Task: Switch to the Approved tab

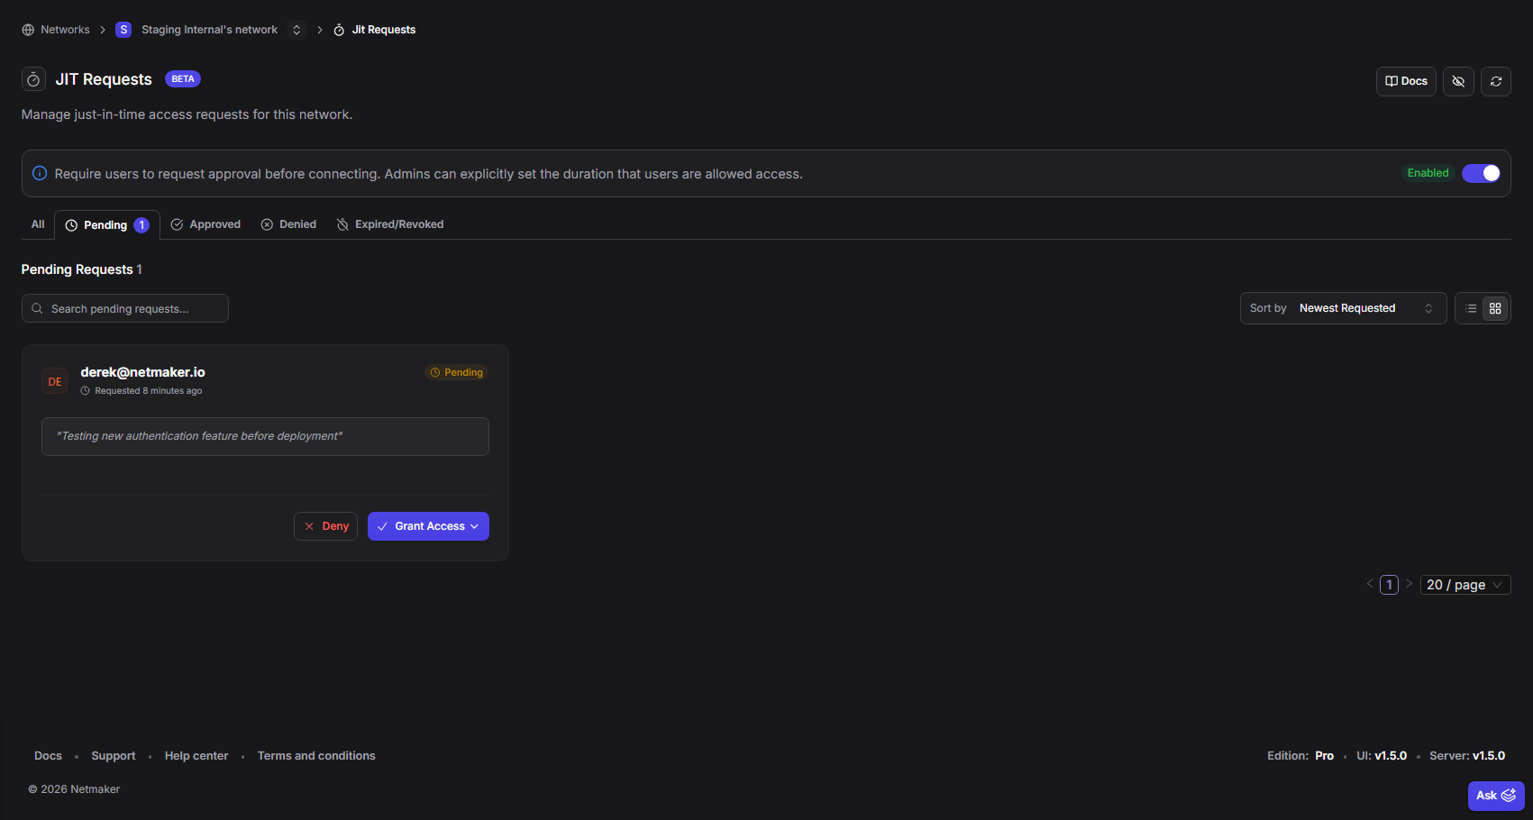Action: point(206,224)
